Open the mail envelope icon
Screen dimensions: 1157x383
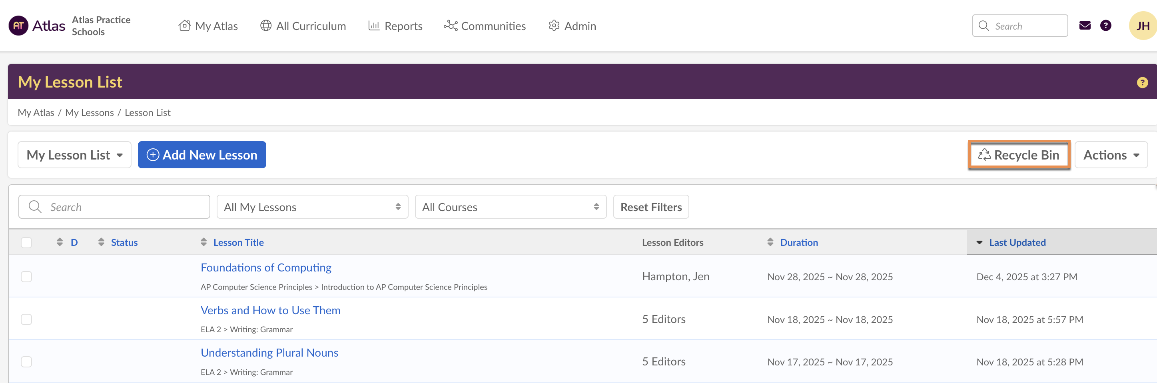point(1085,26)
